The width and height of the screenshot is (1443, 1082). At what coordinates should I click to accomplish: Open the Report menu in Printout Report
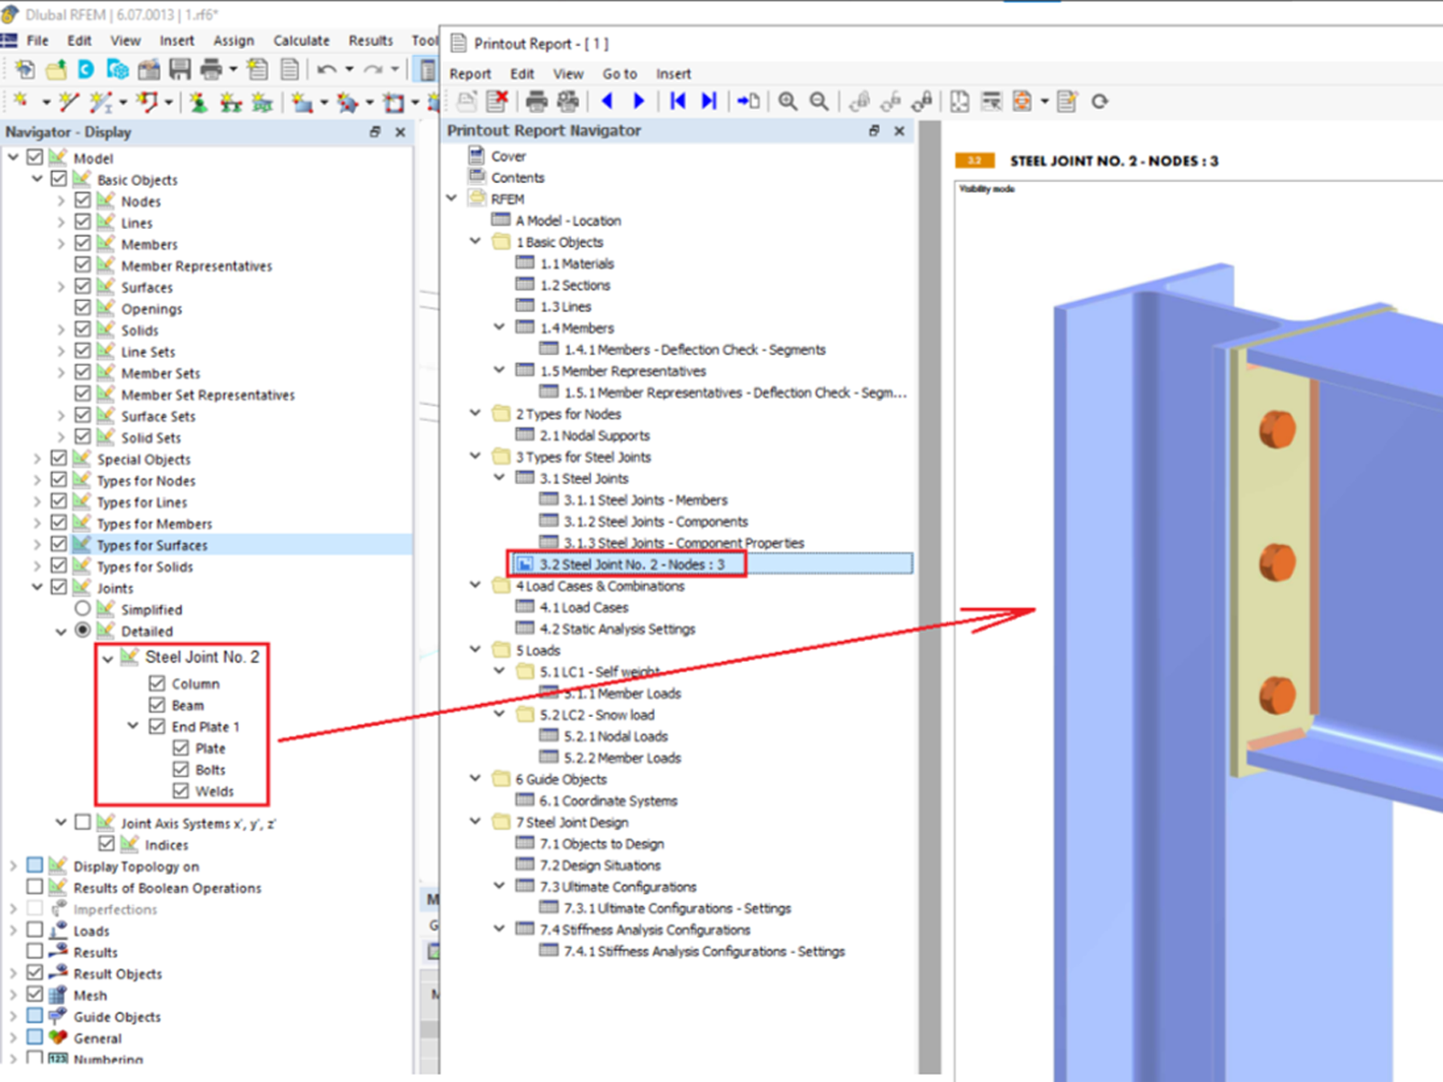[470, 74]
